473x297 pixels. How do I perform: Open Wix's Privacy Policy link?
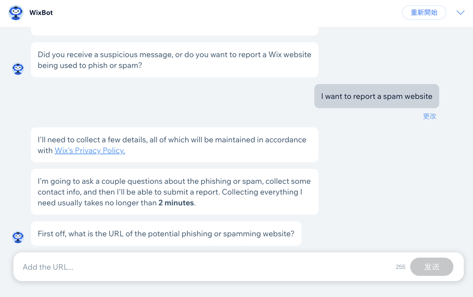pos(90,151)
